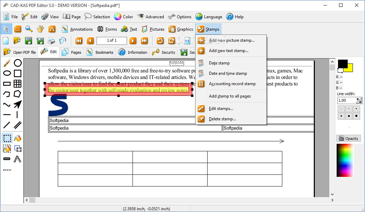Screen dimensions: 365x212
Task: Select the polygon drawing tool
Action: pyautogui.click(x=18, y=94)
